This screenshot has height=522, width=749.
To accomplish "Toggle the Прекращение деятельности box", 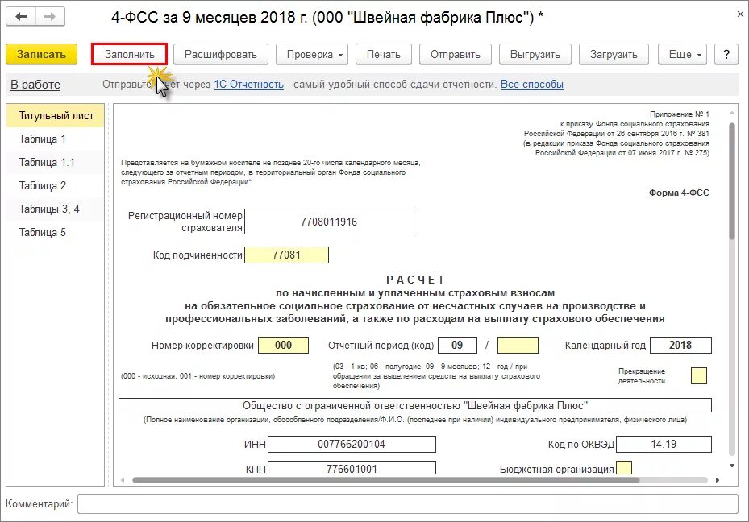I will click(x=699, y=375).
